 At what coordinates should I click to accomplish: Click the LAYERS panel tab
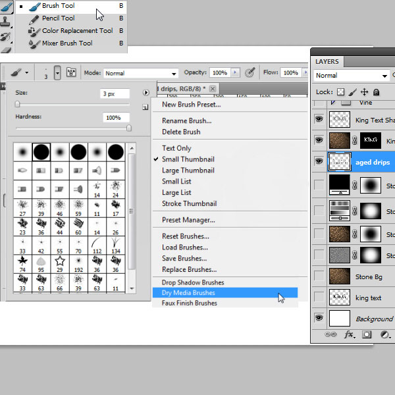pyautogui.click(x=327, y=62)
